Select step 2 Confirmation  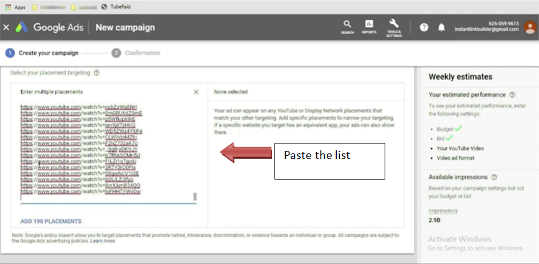pos(136,53)
